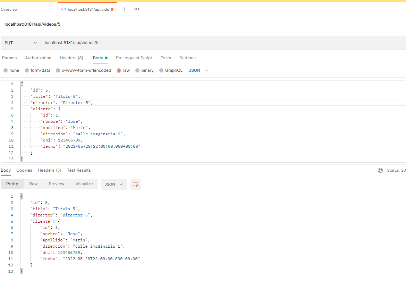The image size is (406, 282).
Task: Open the Cookies response tab
Action: click(x=24, y=170)
